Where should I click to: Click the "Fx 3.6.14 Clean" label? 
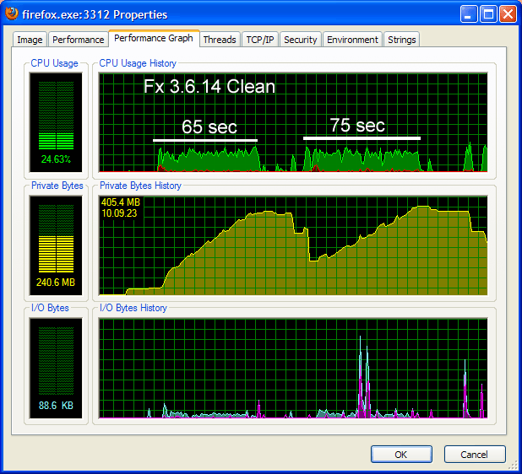pyautogui.click(x=209, y=86)
